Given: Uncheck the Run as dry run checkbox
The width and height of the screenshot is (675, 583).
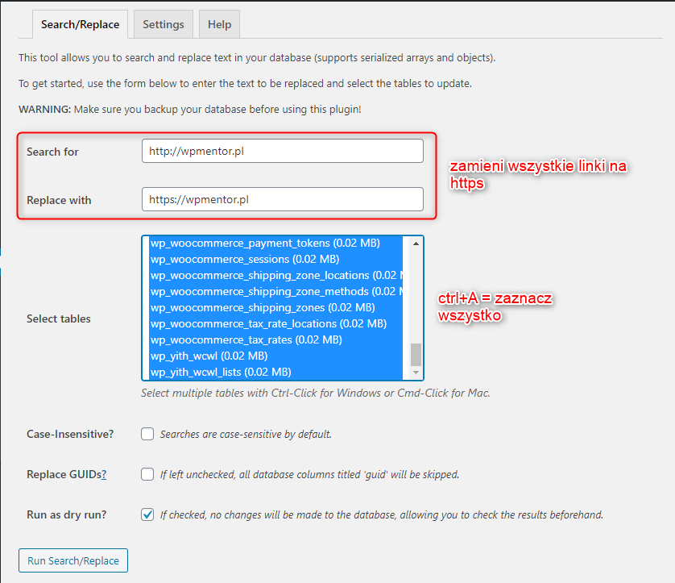Looking at the screenshot, I should point(147,514).
